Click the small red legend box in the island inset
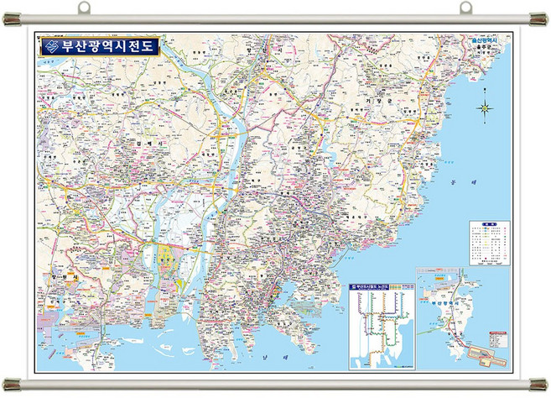The image size is (551, 398). (x=499, y=339)
